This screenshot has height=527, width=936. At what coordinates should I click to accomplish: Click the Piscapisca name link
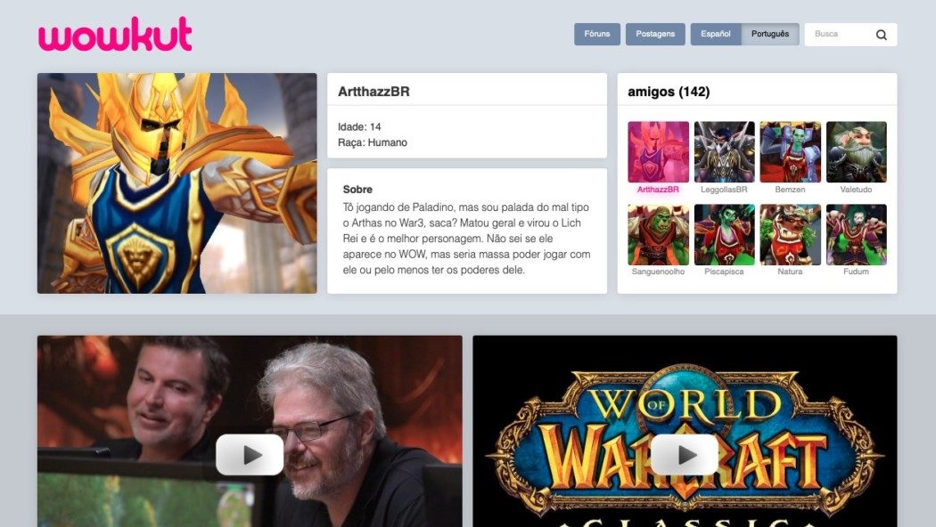(x=724, y=272)
